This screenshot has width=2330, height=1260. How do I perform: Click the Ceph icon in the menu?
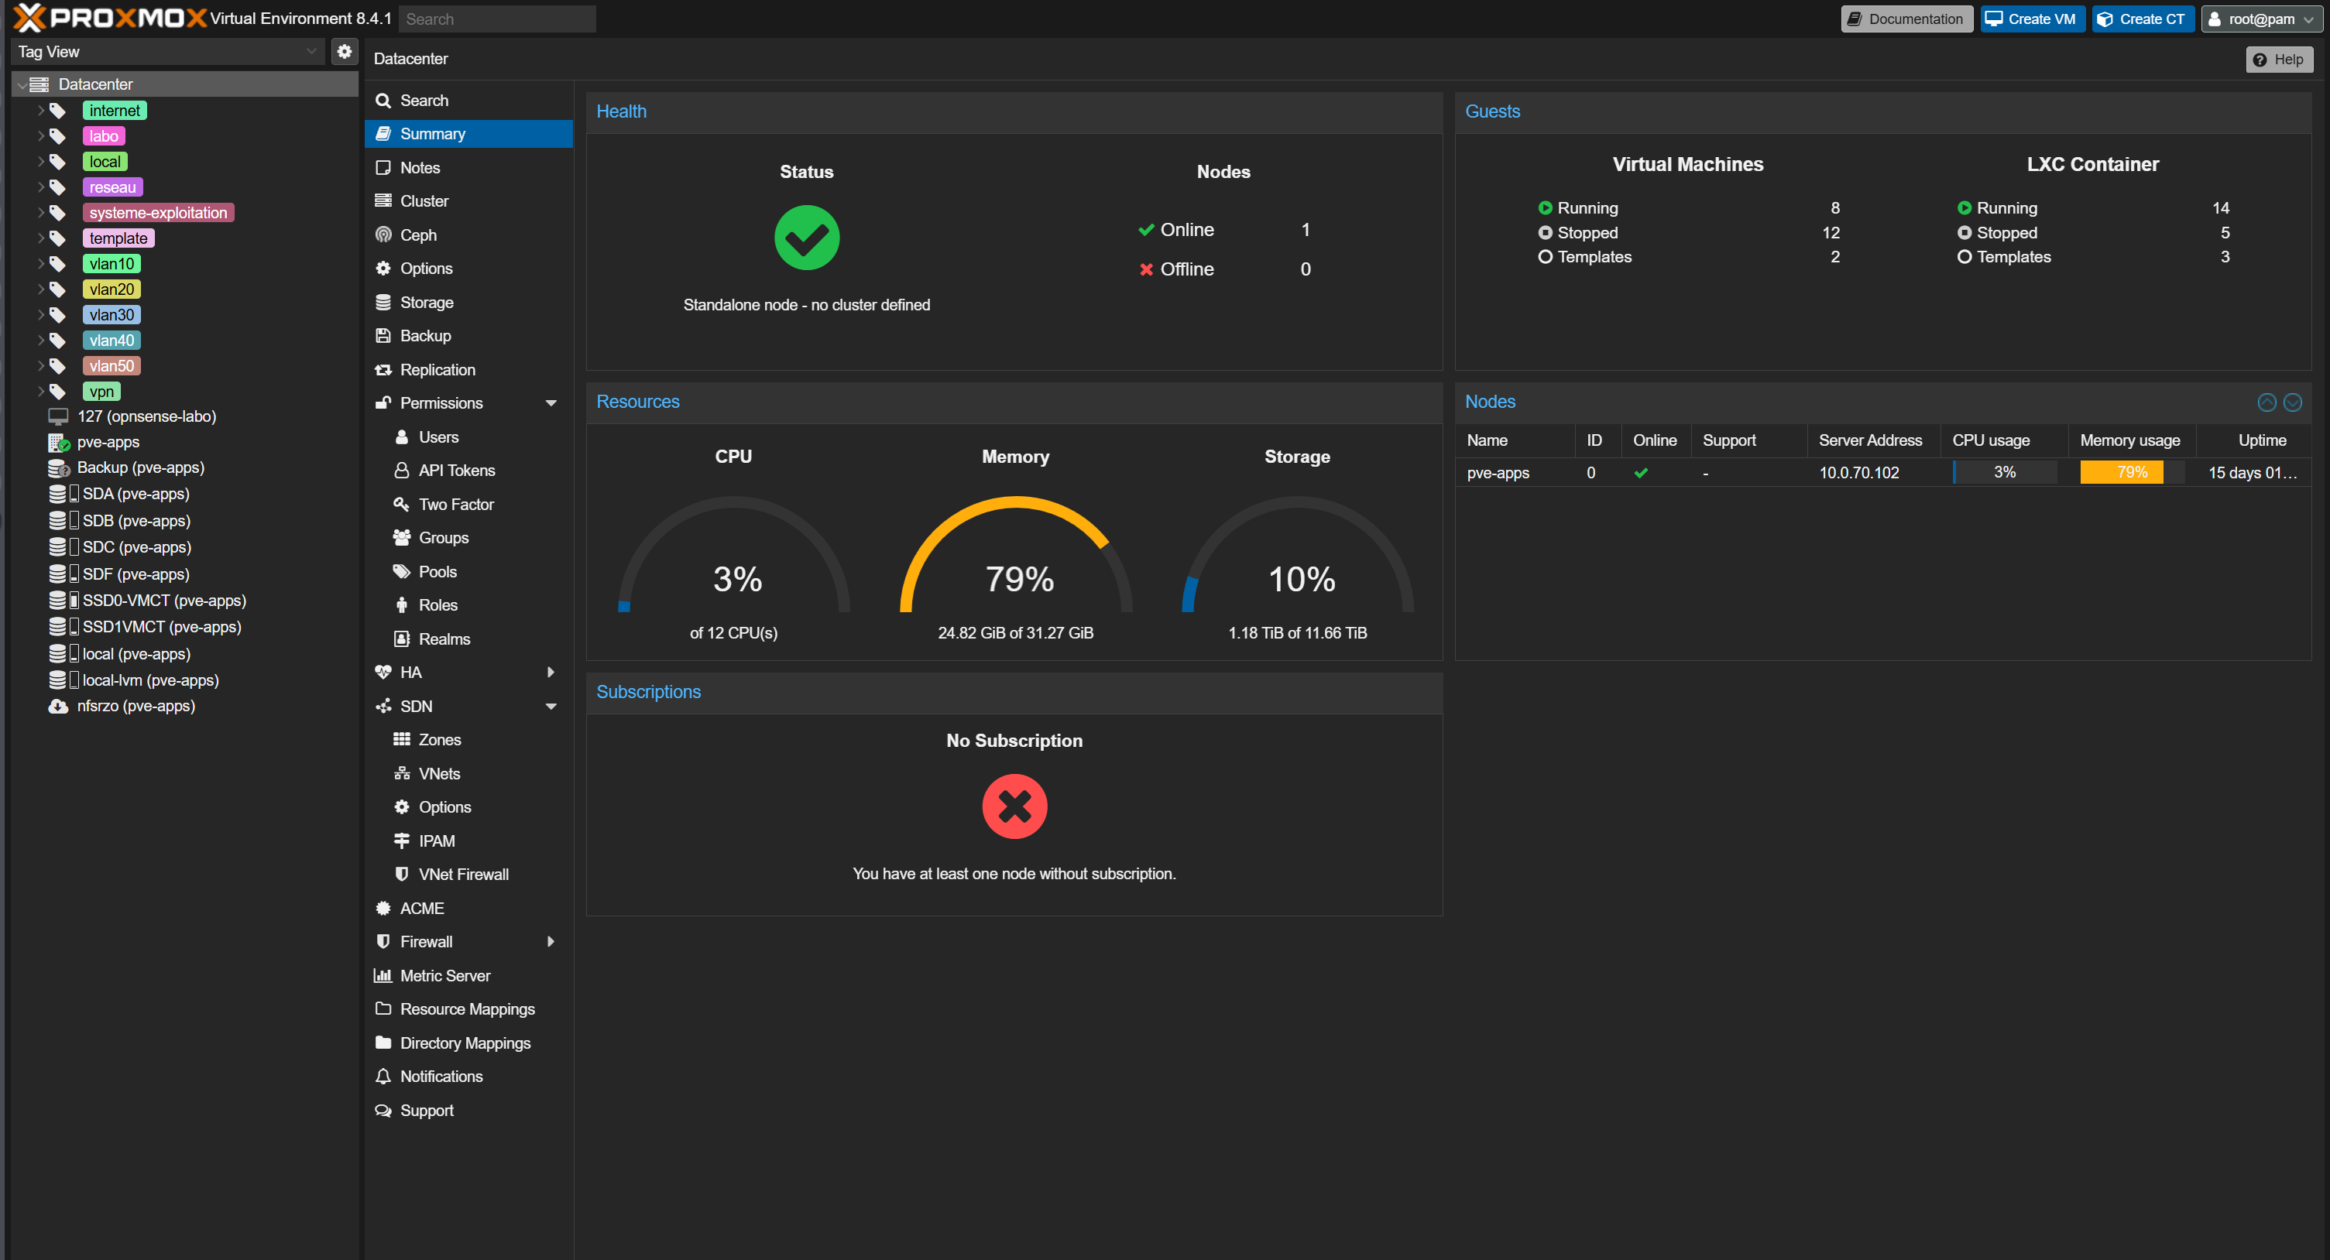(383, 235)
